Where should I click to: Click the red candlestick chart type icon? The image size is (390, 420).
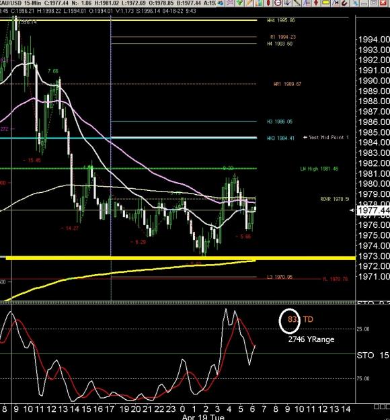point(268,3)
